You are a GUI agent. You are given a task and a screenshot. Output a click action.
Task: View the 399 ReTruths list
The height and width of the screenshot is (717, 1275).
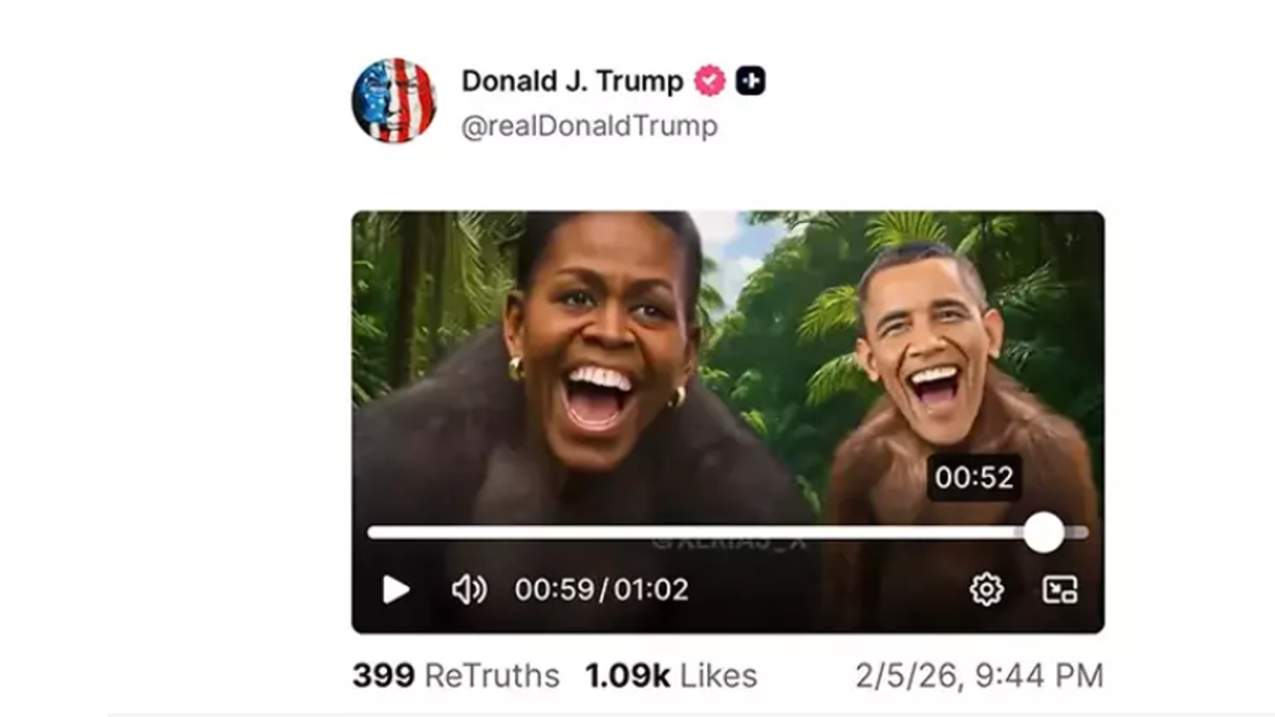(455, 675)
